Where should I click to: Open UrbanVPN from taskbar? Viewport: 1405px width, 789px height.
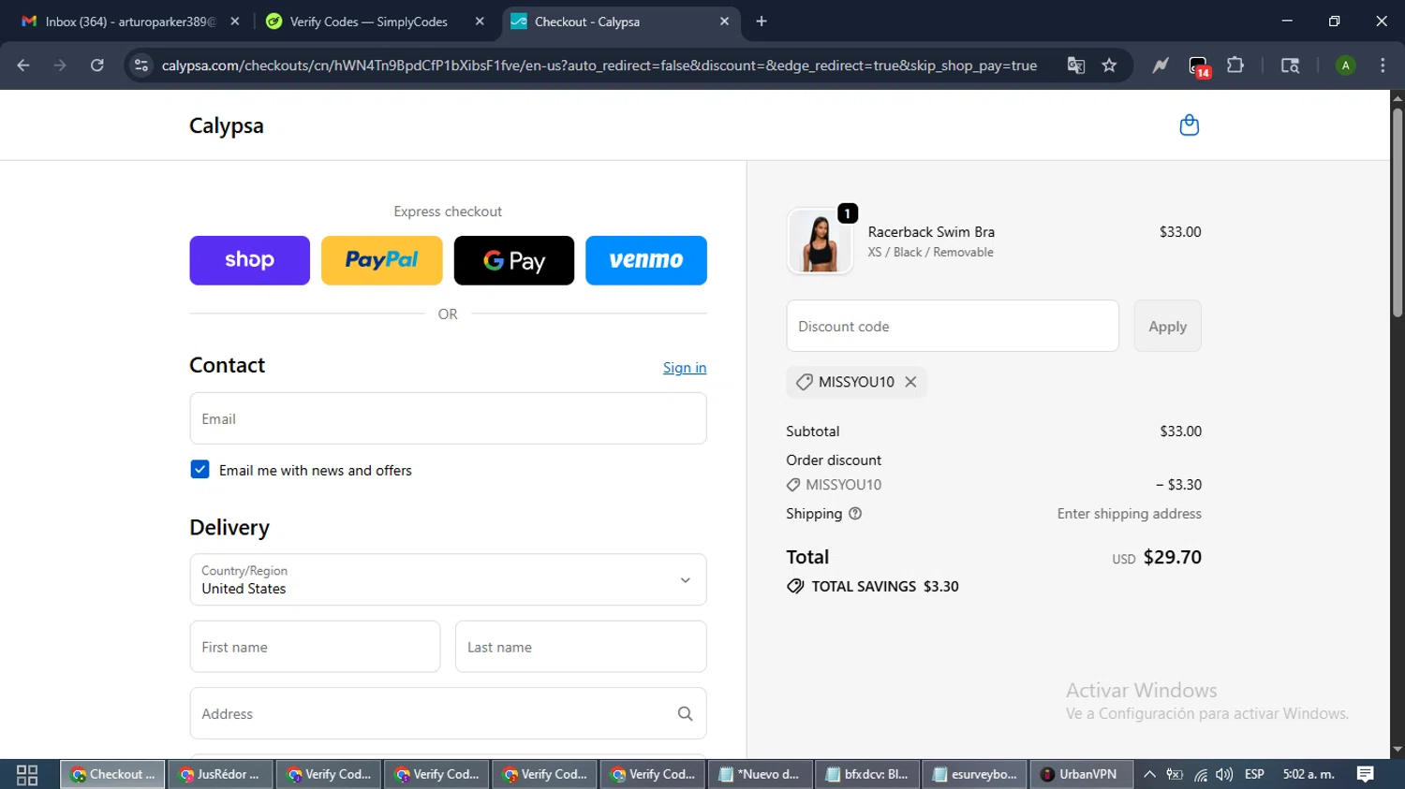pos(1080,775)
